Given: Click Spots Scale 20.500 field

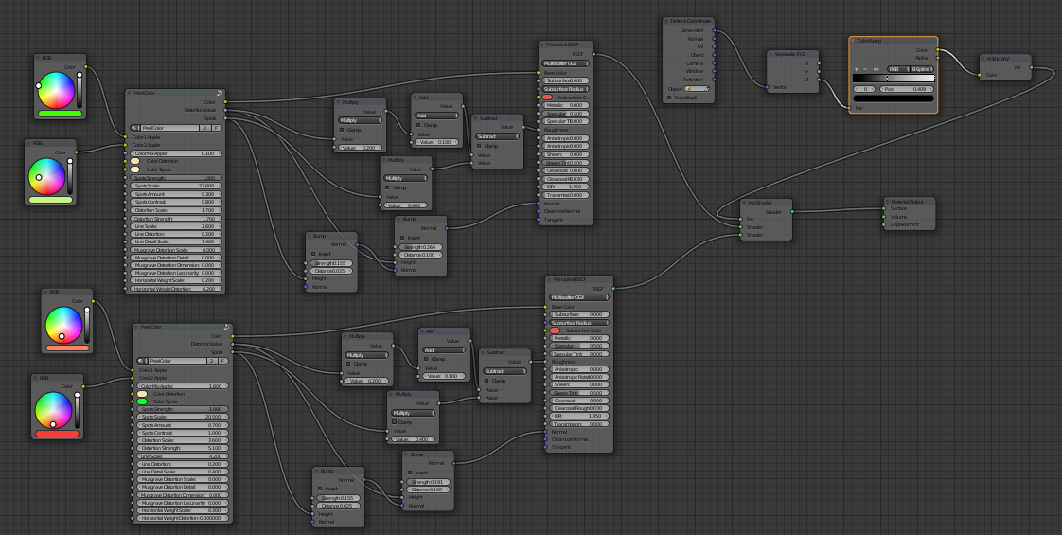Looking at the screenshot, I should 184,418.
